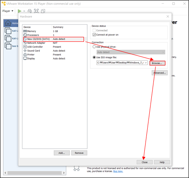
Task: Click the Auto detect summary for Display
Action: (x=59, y=58)
